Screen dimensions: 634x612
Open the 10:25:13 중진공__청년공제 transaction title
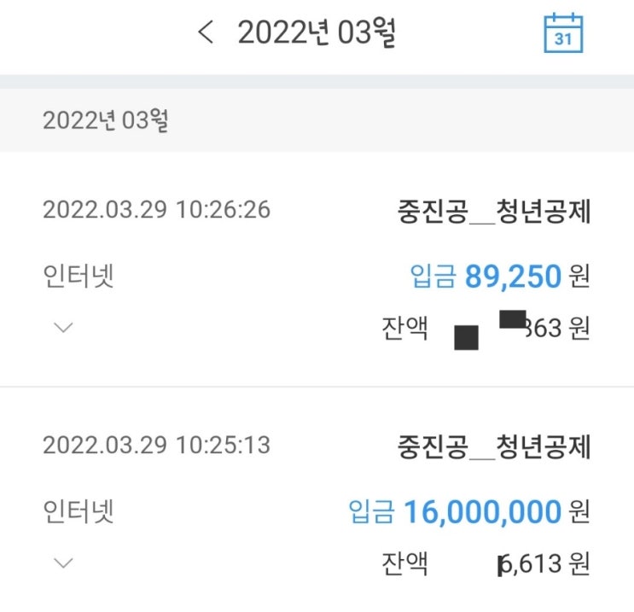[493, 446]
